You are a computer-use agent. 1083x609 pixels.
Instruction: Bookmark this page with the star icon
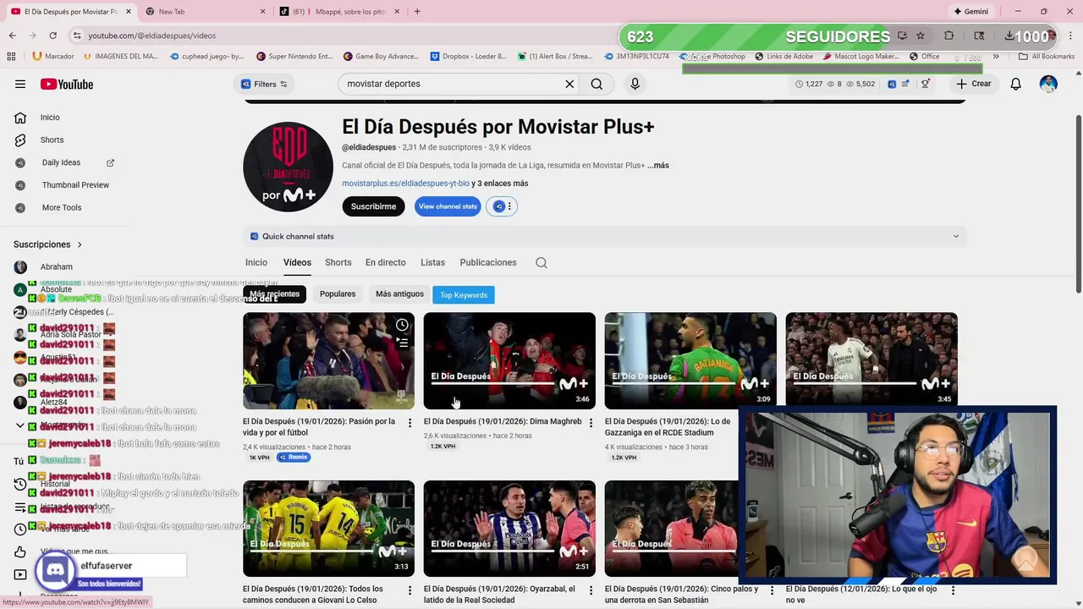point(921,36)
